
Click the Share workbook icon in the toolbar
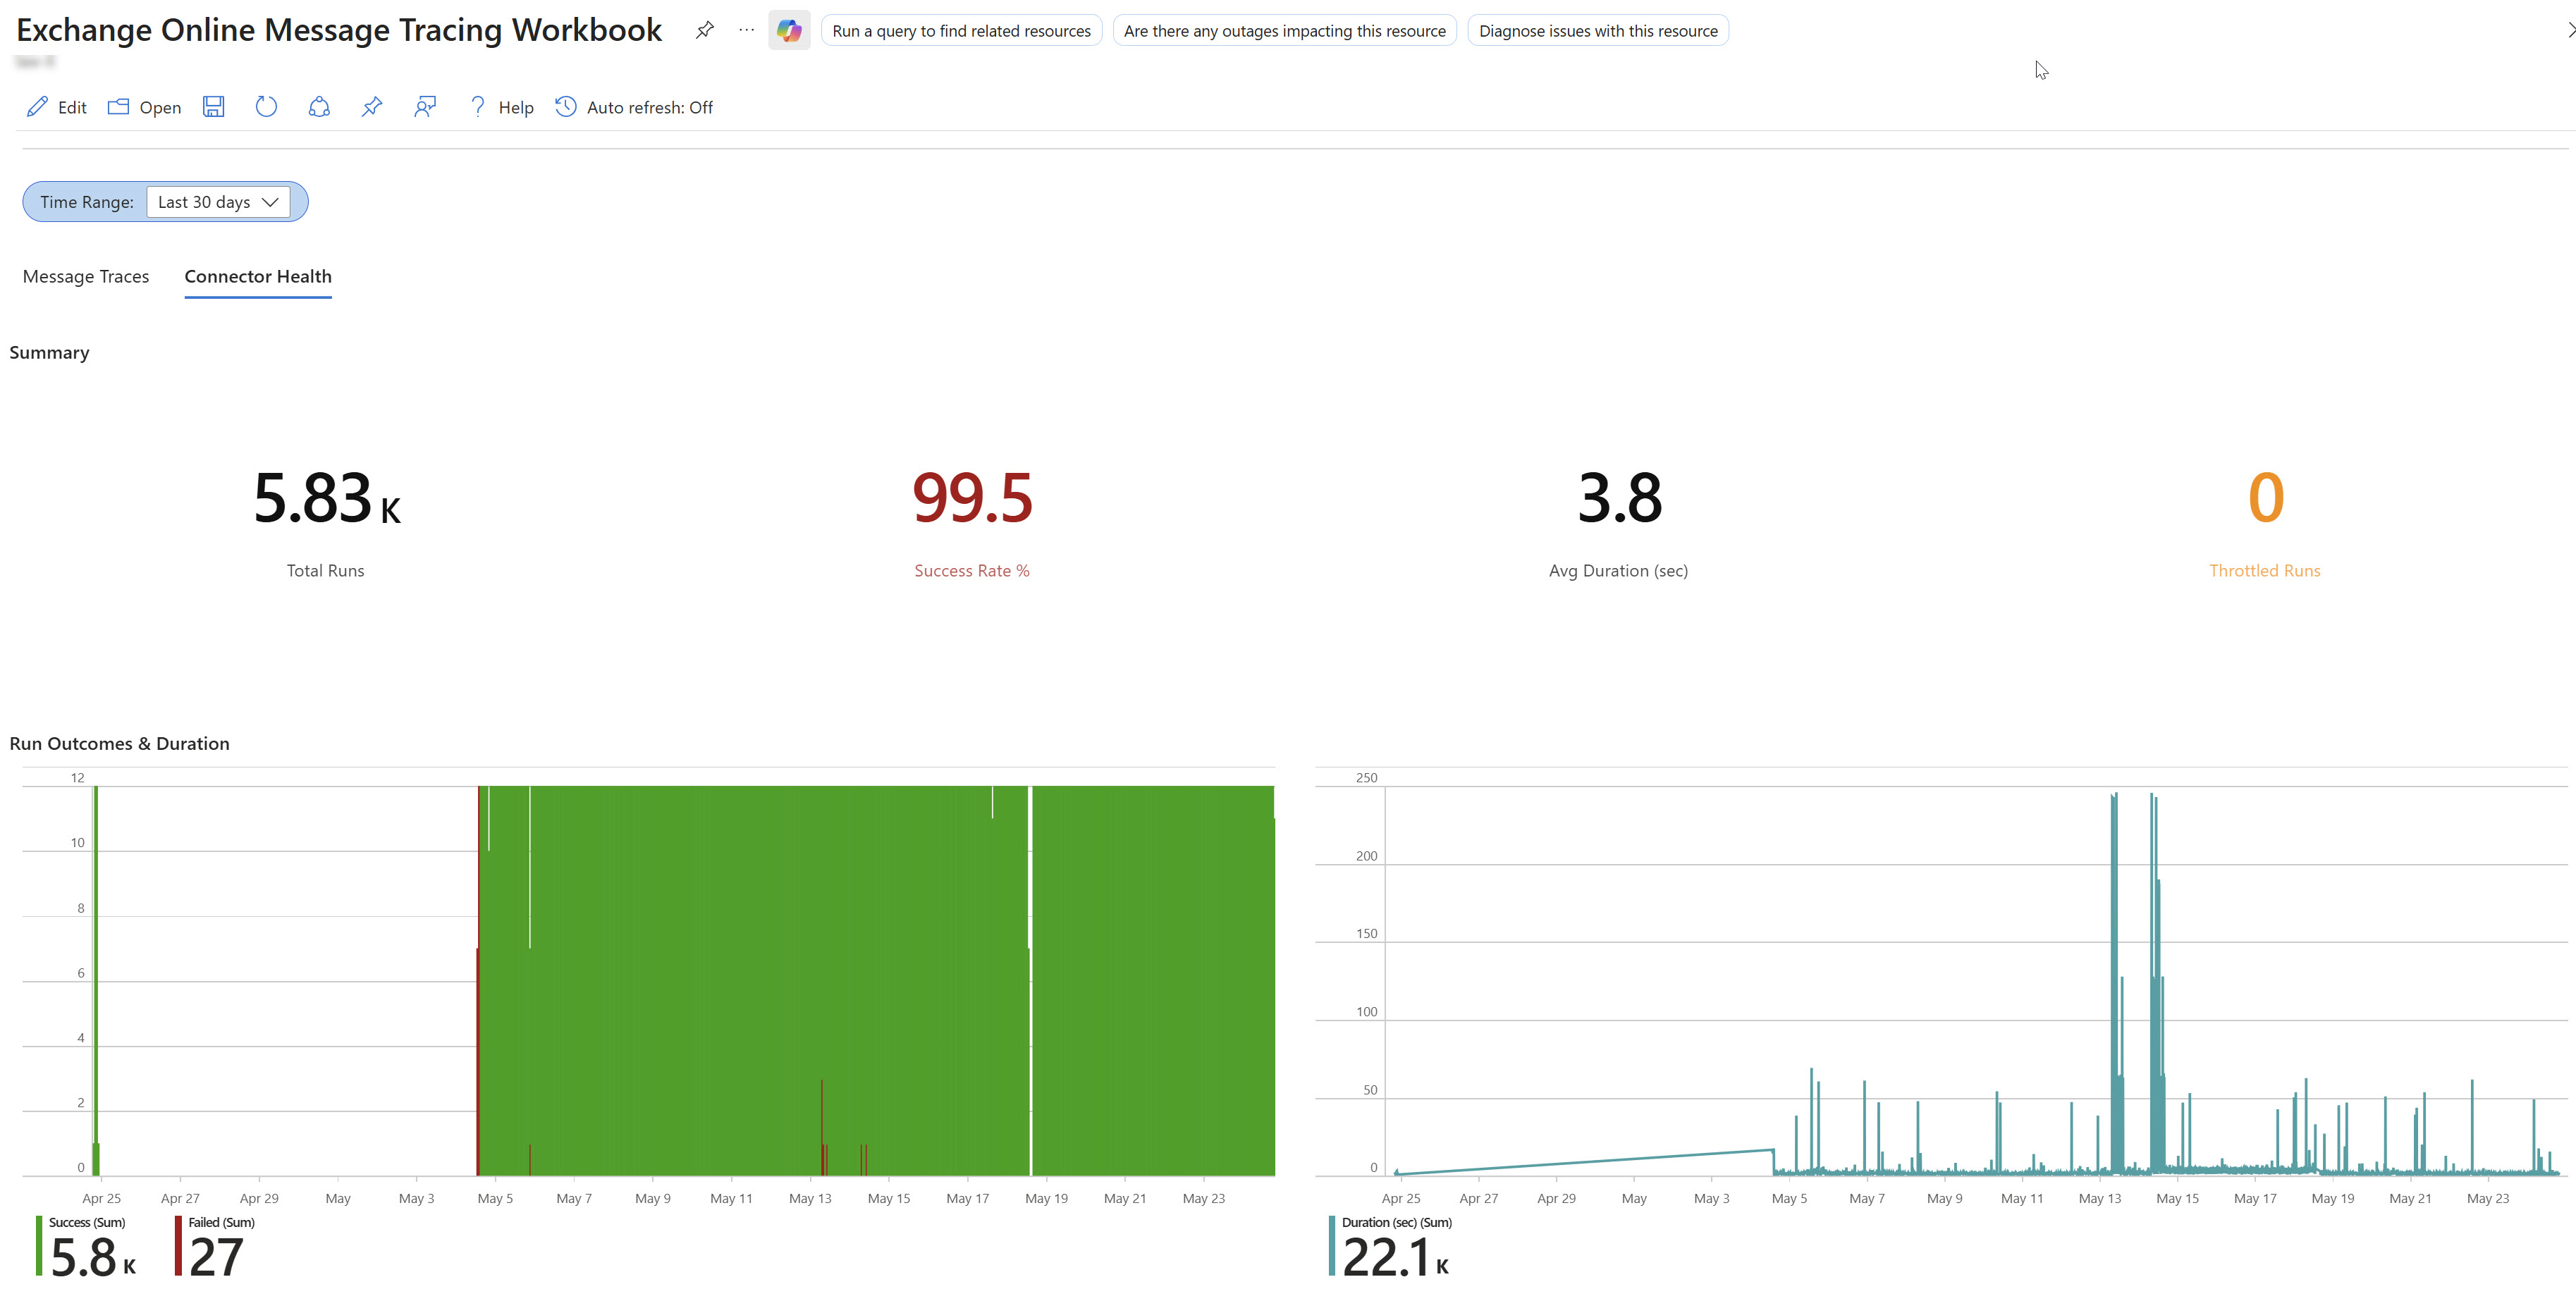click(x=319, y=107)
